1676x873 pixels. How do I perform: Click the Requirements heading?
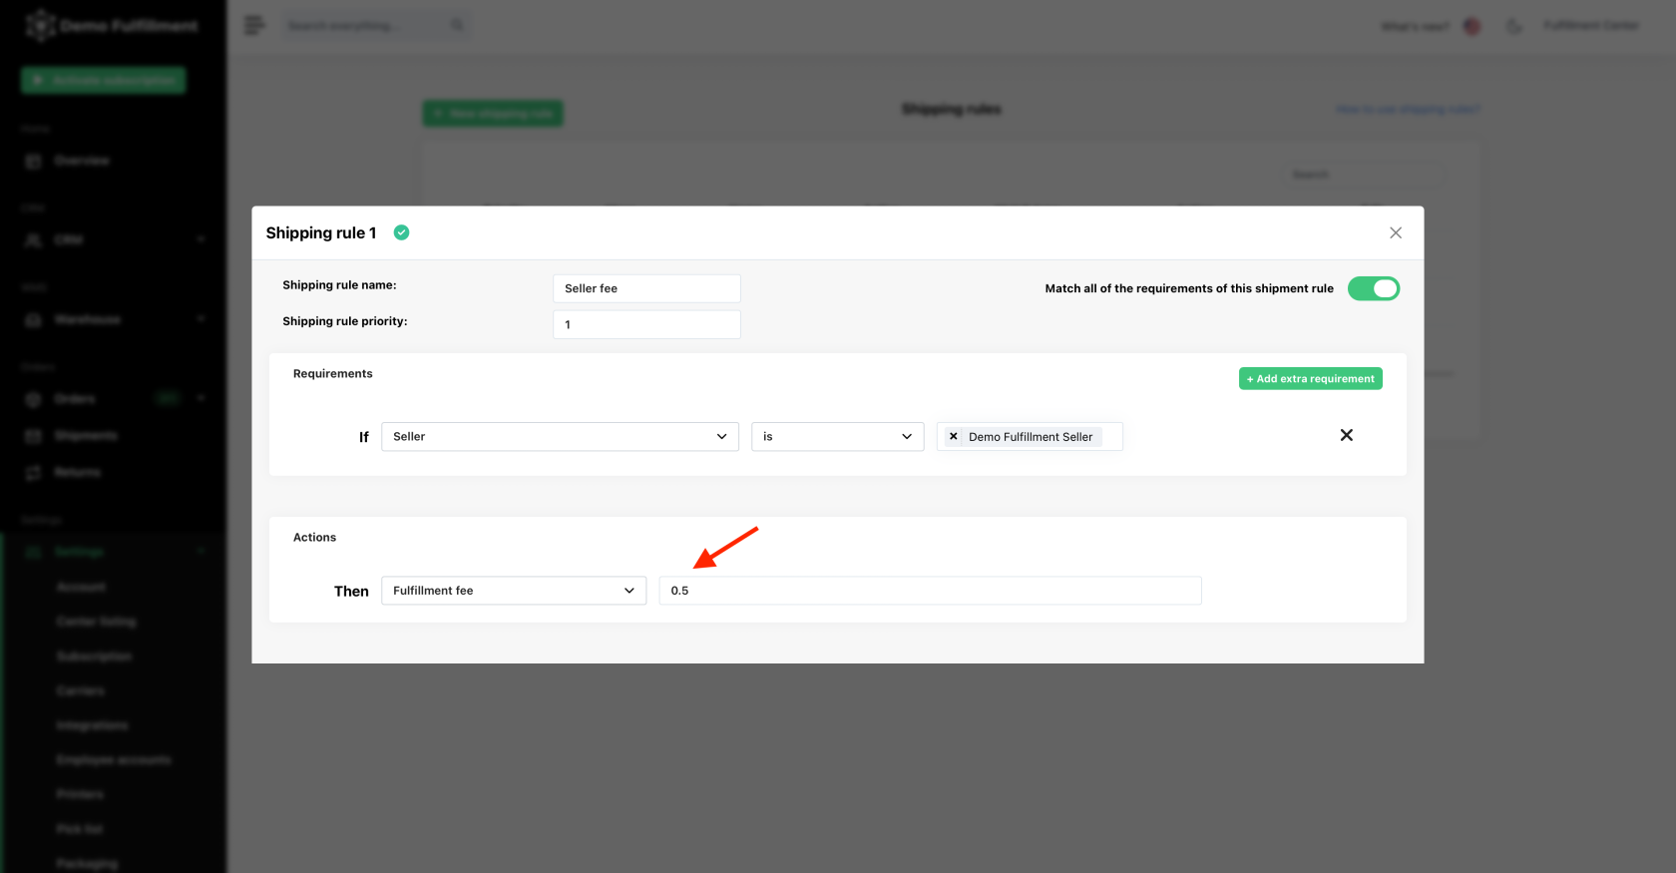[332, 374]
